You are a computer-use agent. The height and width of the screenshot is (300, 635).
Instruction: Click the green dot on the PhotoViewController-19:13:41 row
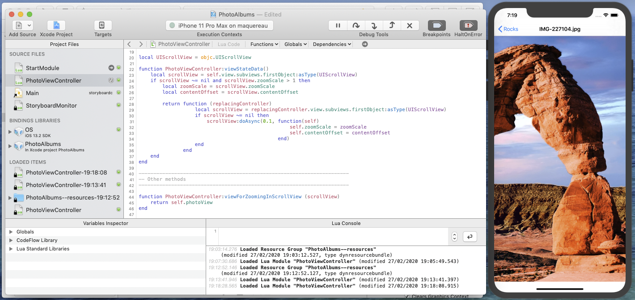point(119,185)
